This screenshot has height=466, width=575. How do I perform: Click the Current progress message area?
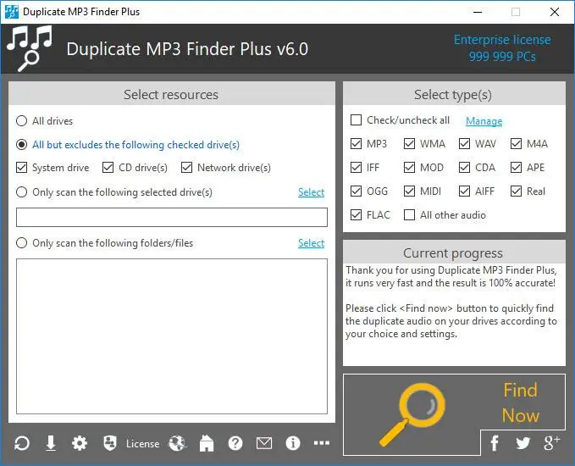(454, 314)
